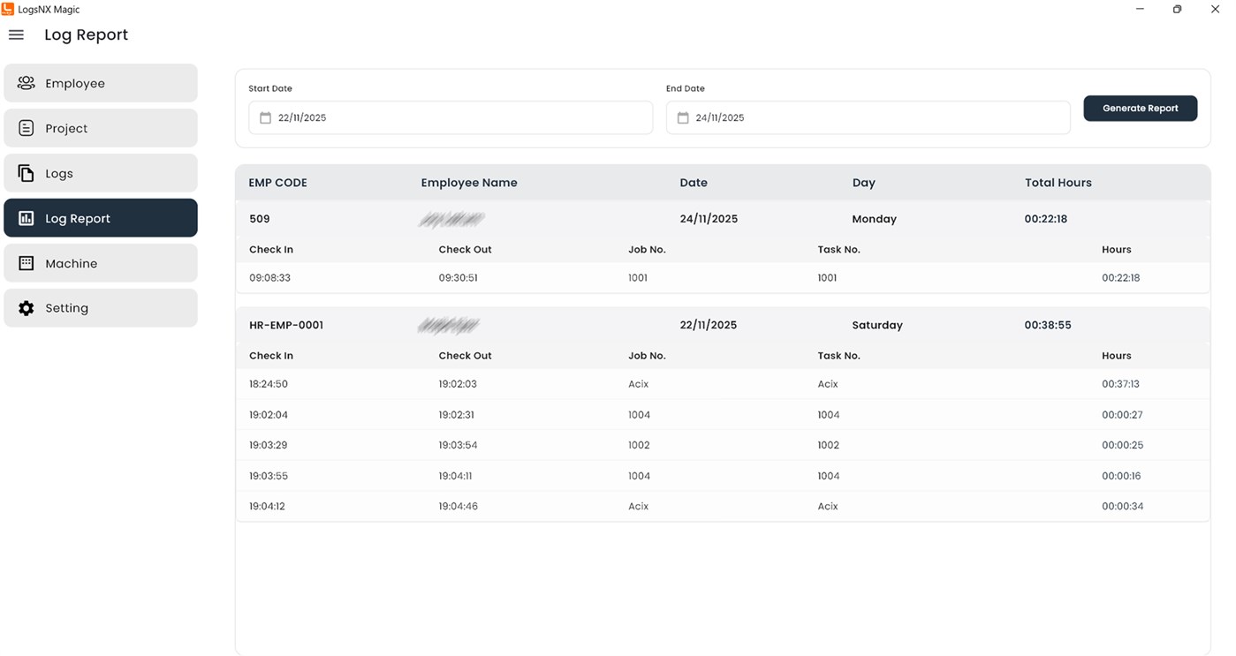Select the Log Report menu item

(101, 218)
